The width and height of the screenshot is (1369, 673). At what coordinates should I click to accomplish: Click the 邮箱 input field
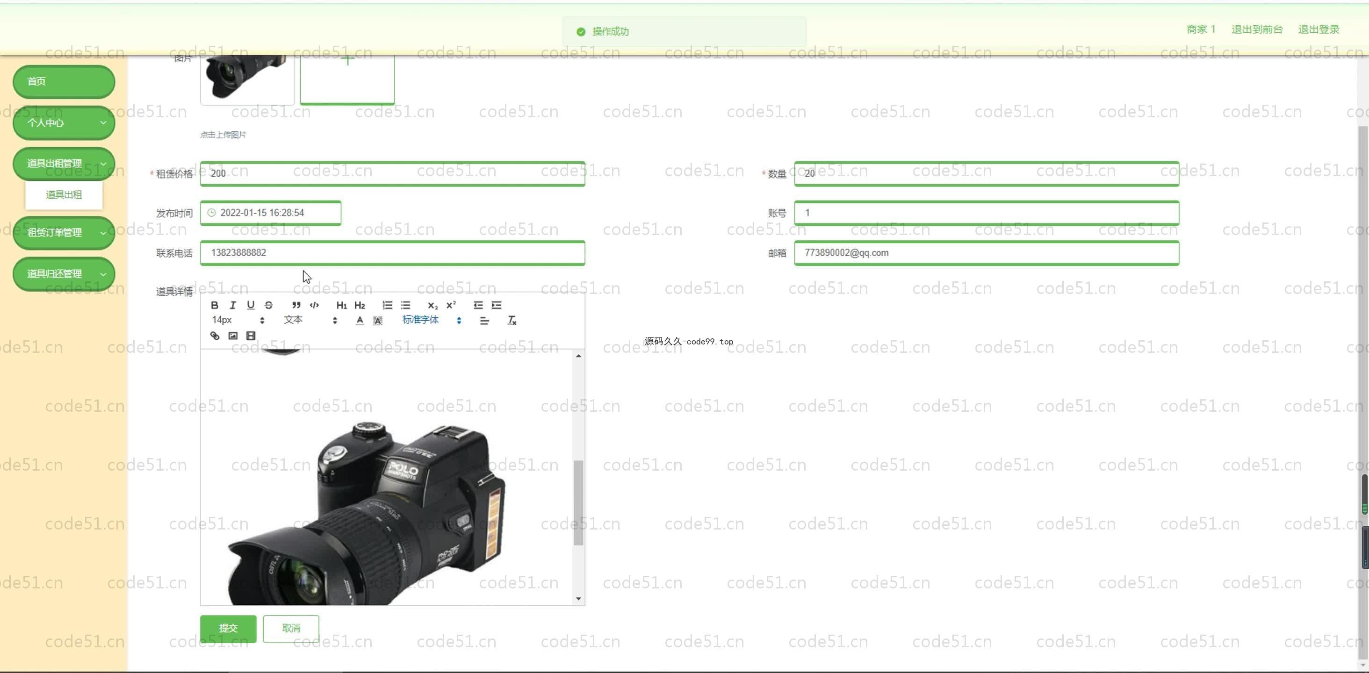[x=987, y=253]
